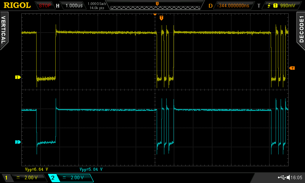Select the highlighted channel 2 label at bottom
The height and width of the screenshot is (183, 305).
pos(53,178)
